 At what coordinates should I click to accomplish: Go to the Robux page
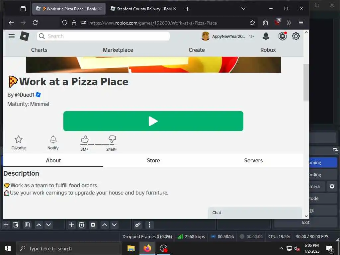click(268, 50)
